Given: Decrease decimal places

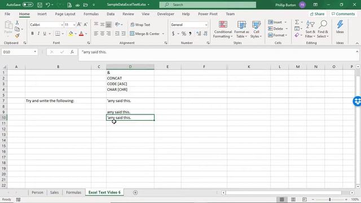Looking at the screenshot, I should (205, 34).
